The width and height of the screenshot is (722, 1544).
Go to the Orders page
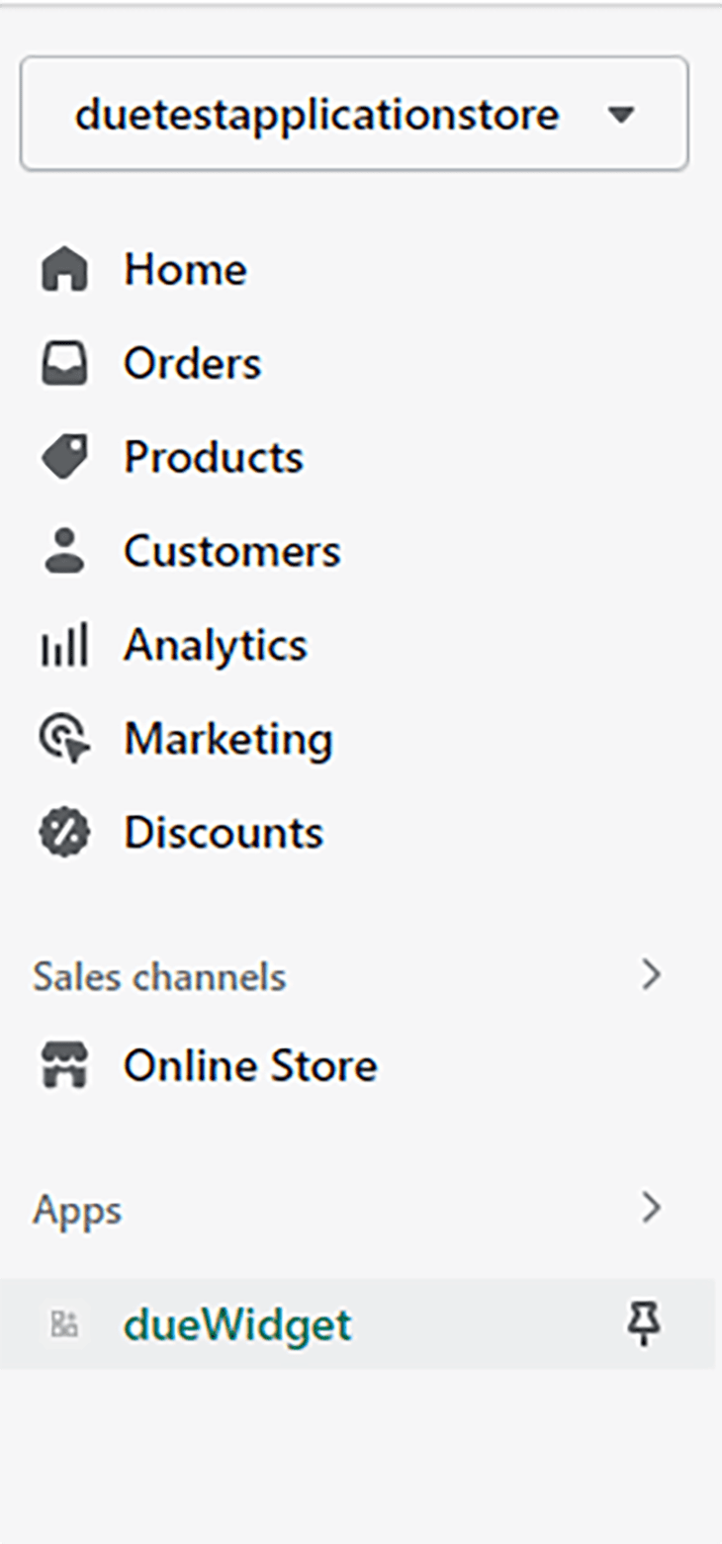[193, 364]
